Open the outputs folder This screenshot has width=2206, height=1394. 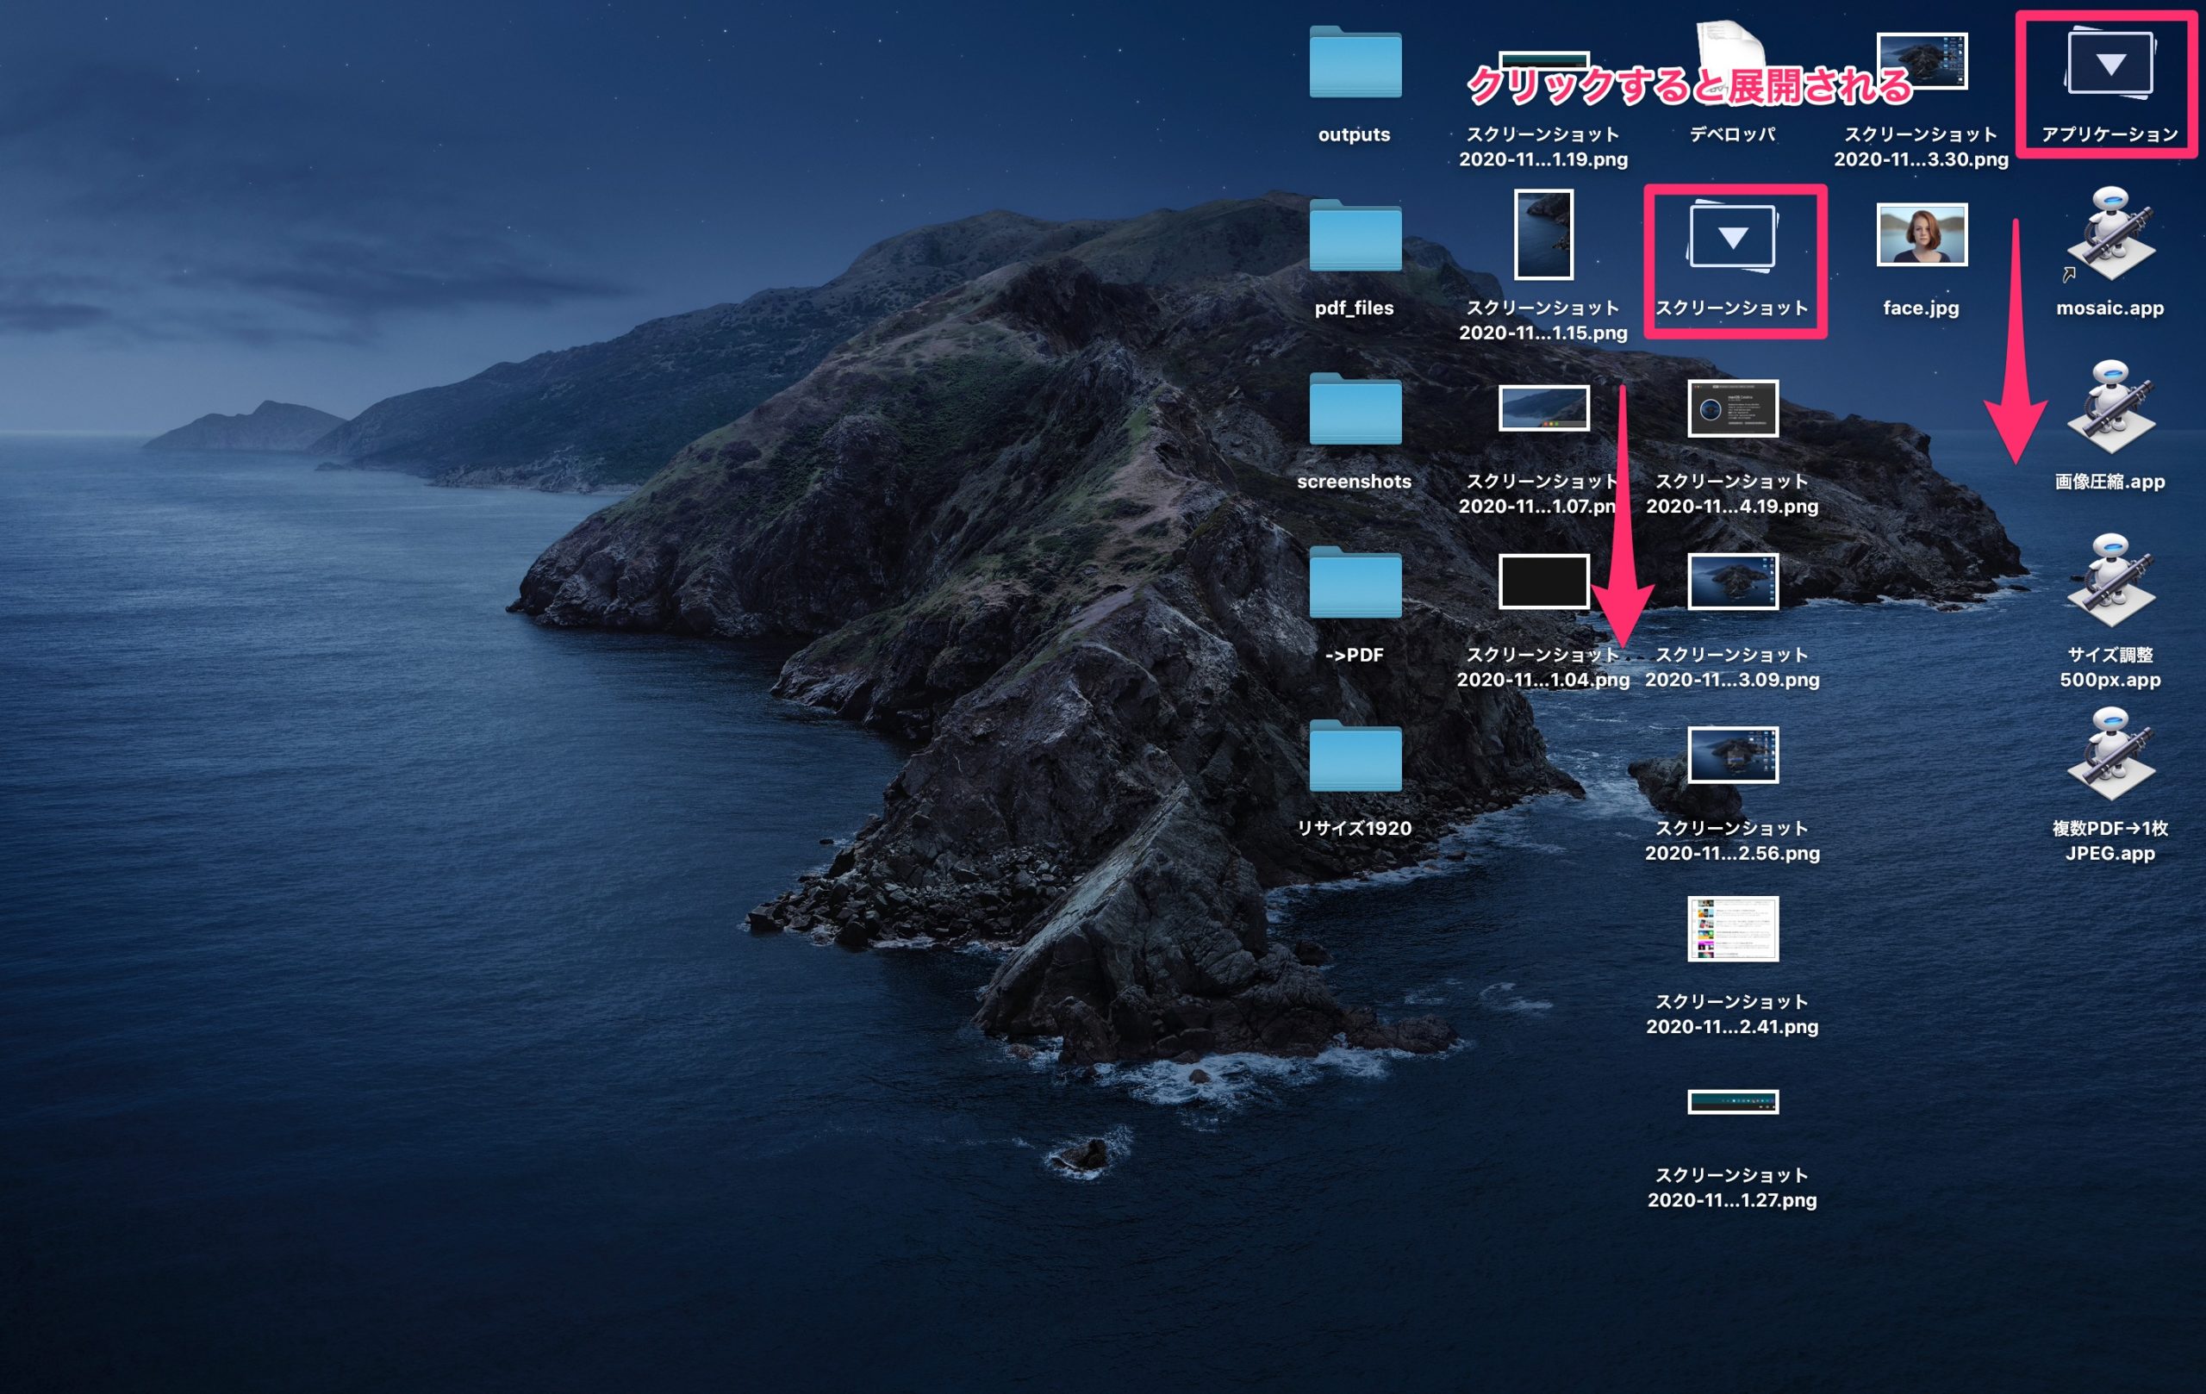pos(1355,61)
